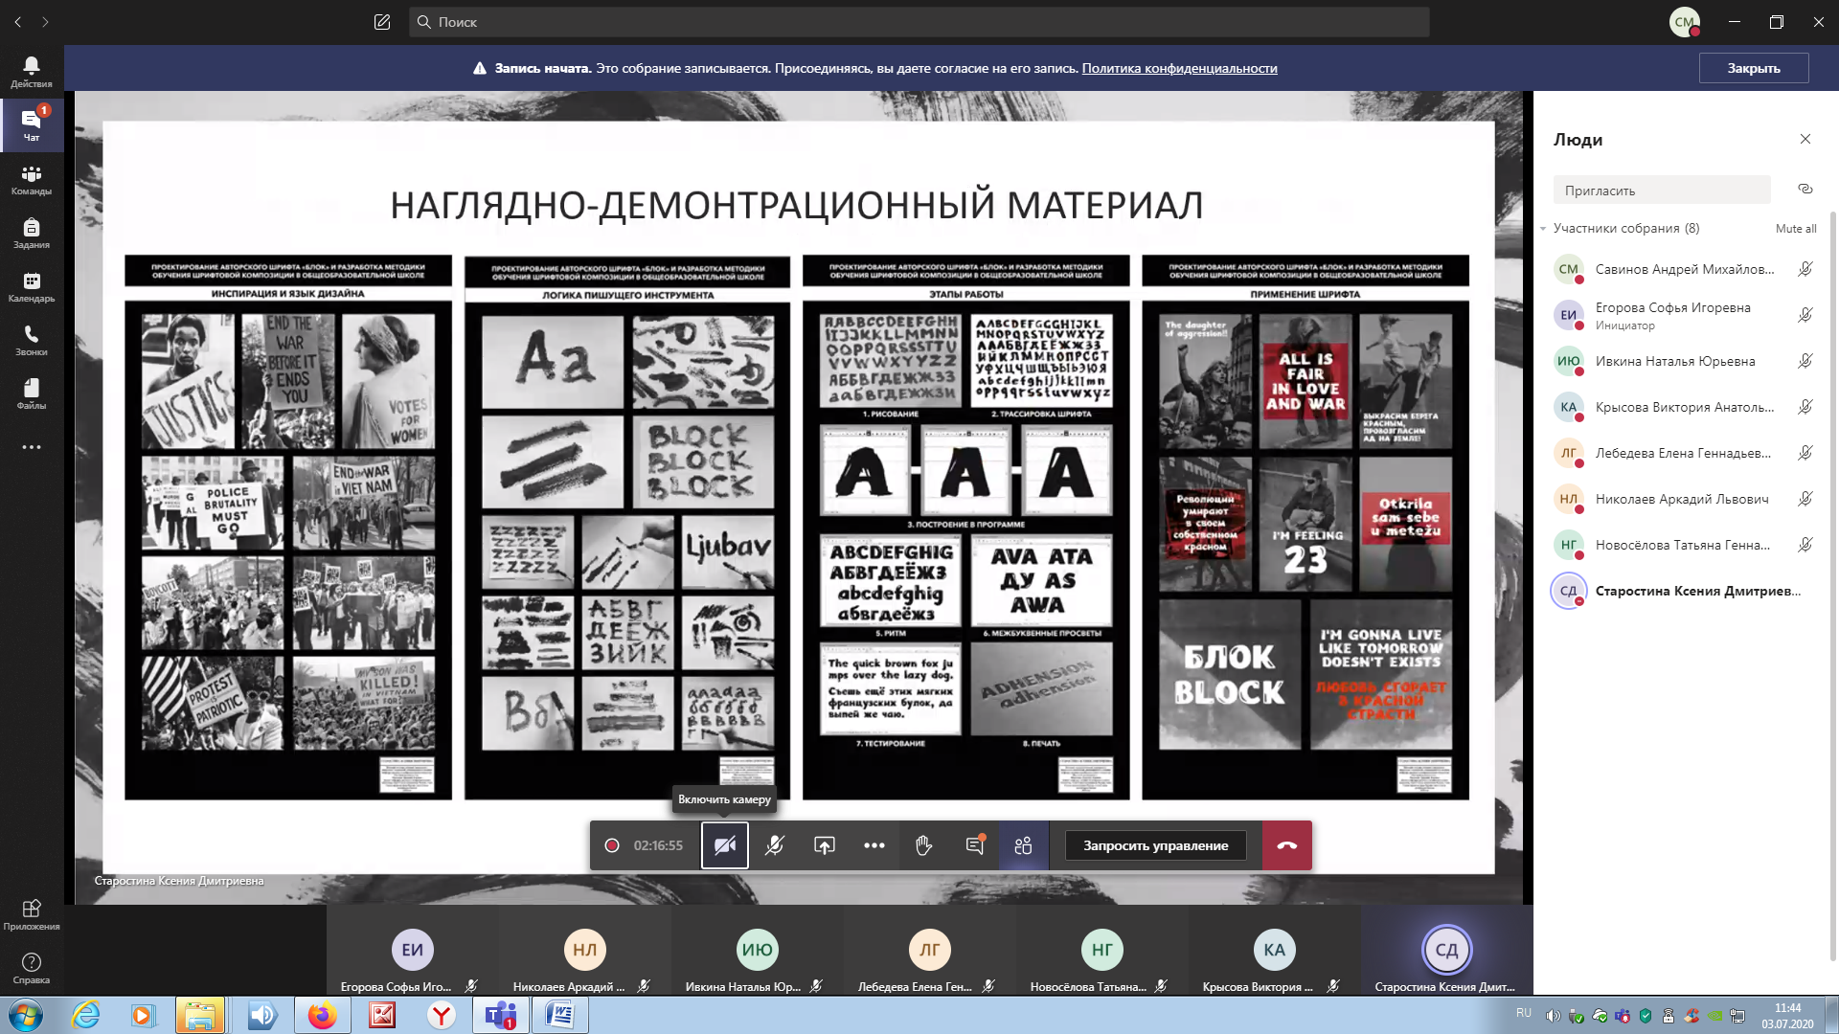Click НГ video tile Новосёлова Татьяна
The image size is (1839, 1034).
[x=1102, y=951]
